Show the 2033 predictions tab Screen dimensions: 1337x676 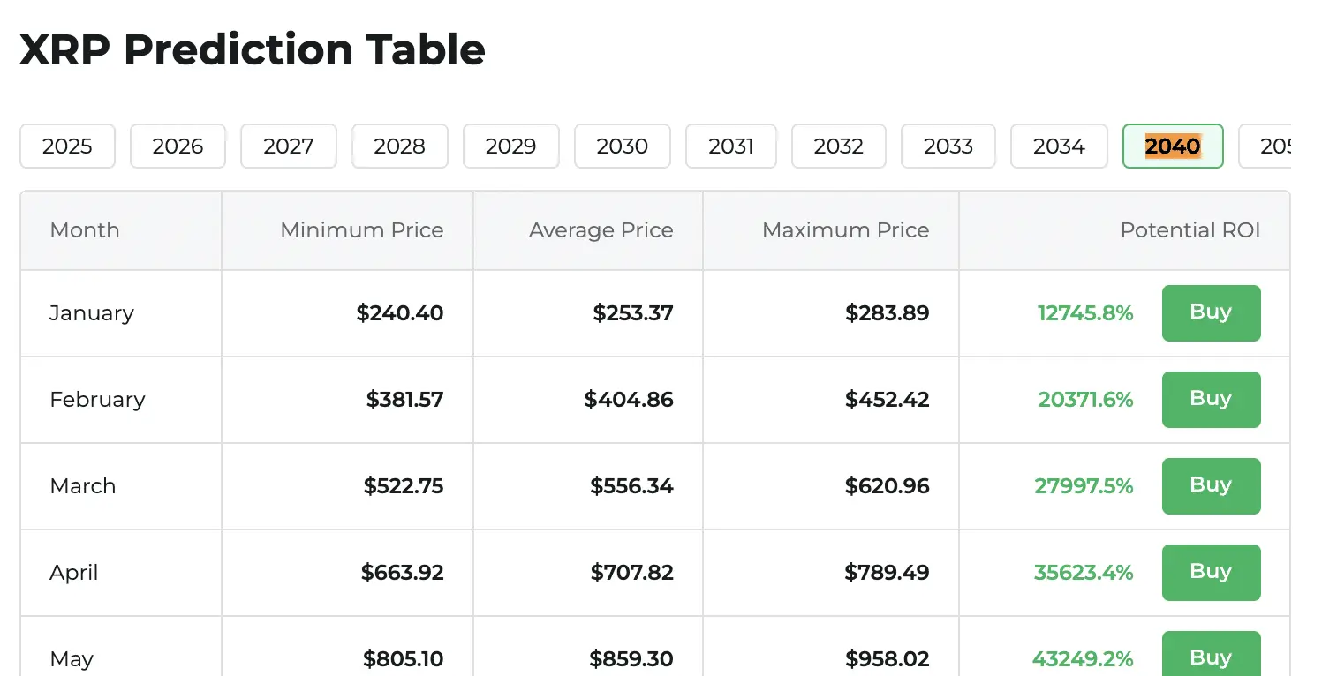tap(948, 146)
